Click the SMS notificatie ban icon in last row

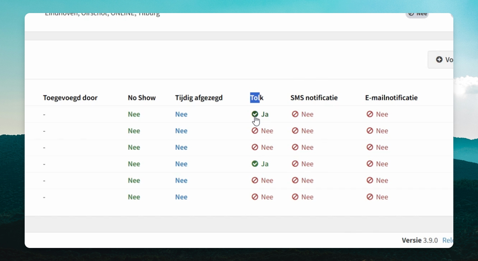coord(295,197)
